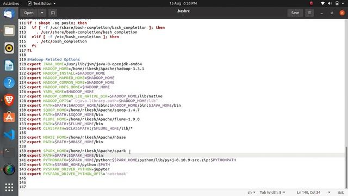Click PYTHONPATH export on line 141
Screen dimensions: 348x196
(x=132, y=160)
